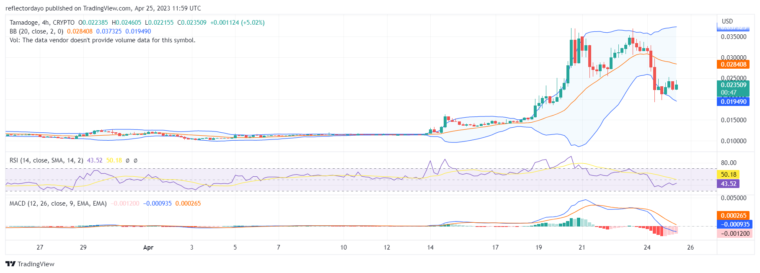Click the USD currency label on the price axis

coord(727,21)
